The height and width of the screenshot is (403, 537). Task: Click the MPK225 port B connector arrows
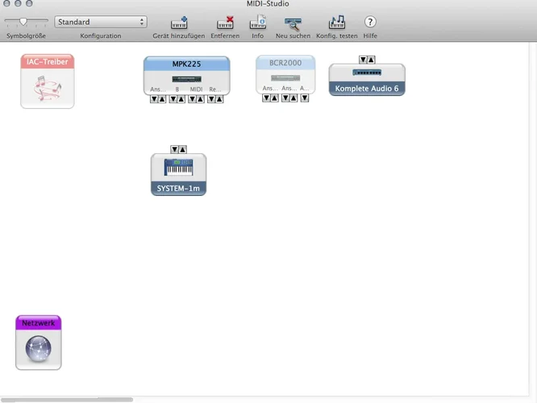pyautogui.click(x=177, y=99)
